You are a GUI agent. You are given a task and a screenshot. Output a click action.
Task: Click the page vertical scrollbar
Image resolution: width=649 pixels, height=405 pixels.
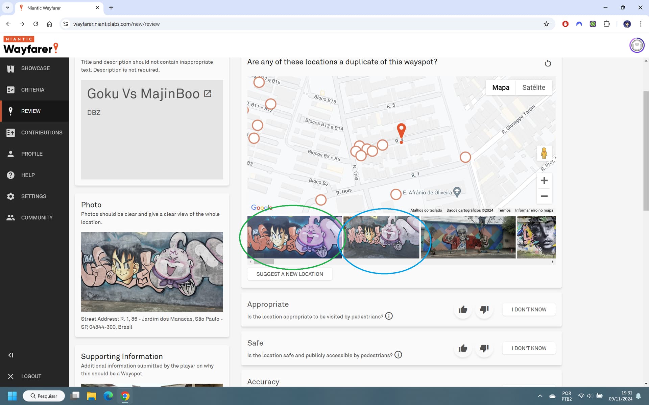click(646, 151)
